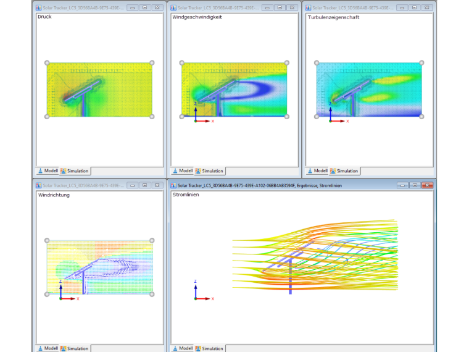Select Simulation tab in Windrichtung window
The height and width of the screenshot is (352, 469).
point(75,348)
